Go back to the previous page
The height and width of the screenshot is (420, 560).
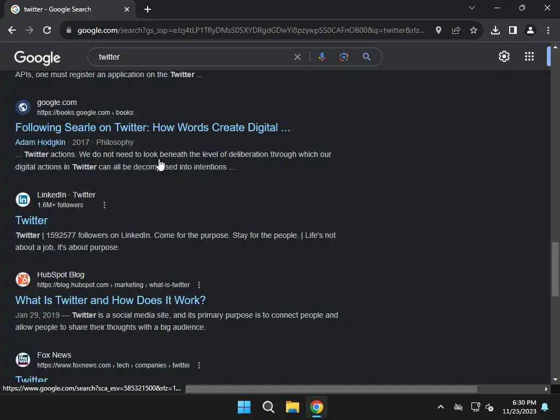pyautogui.click(x=12, y=31)
